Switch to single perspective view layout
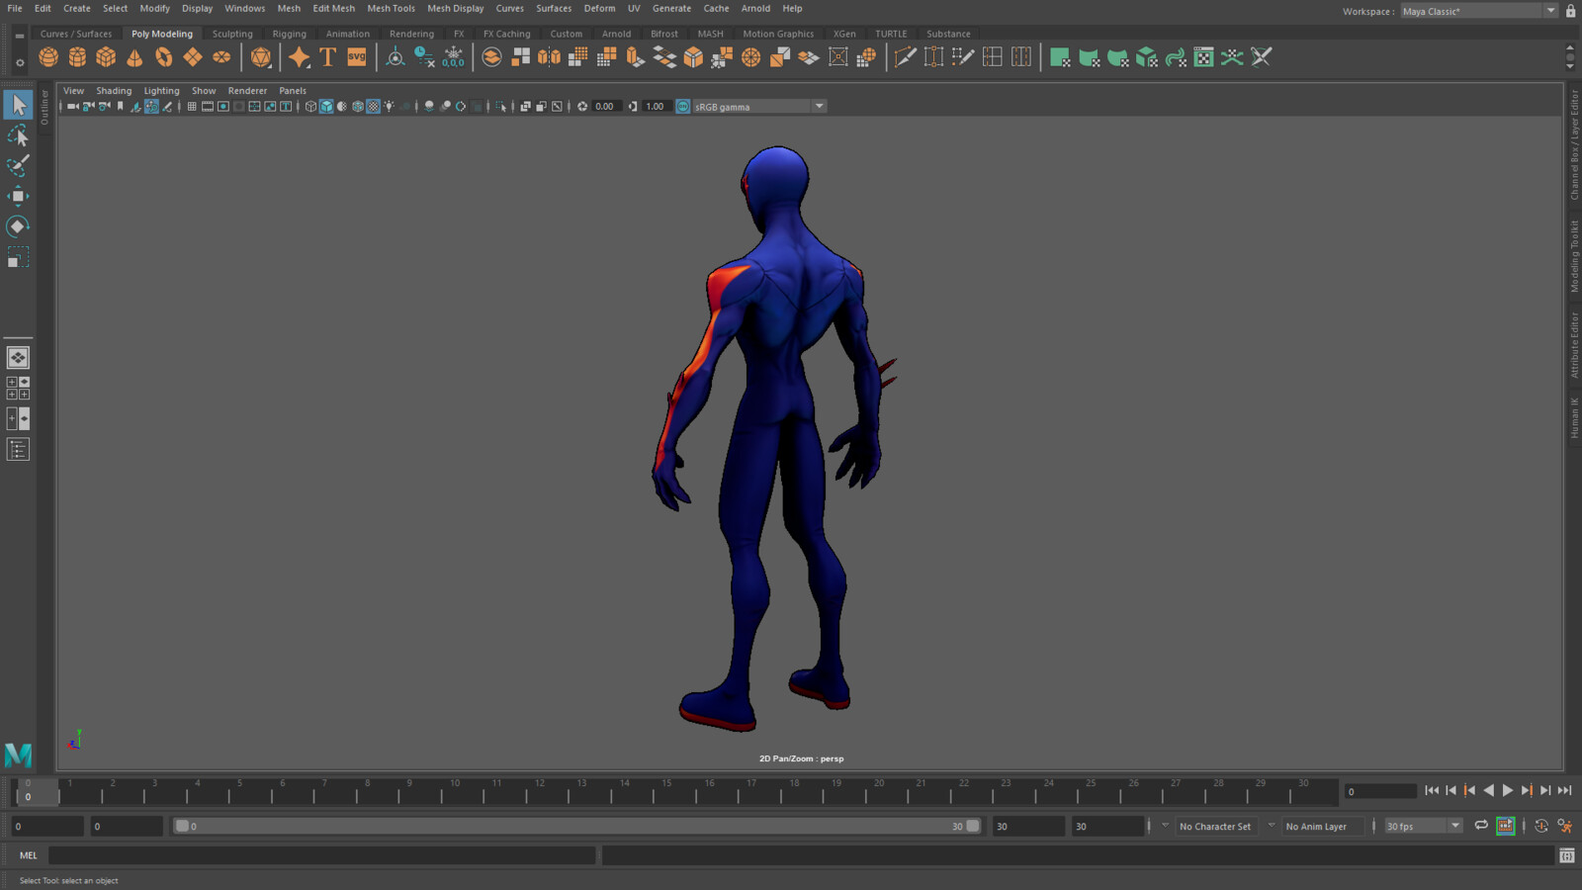Viewport: 1582px width, 890px height. (18, 357)
